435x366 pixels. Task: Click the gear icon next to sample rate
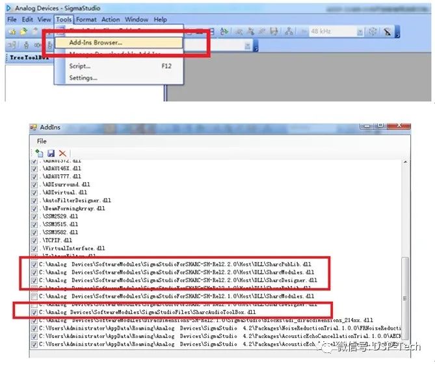373,31
